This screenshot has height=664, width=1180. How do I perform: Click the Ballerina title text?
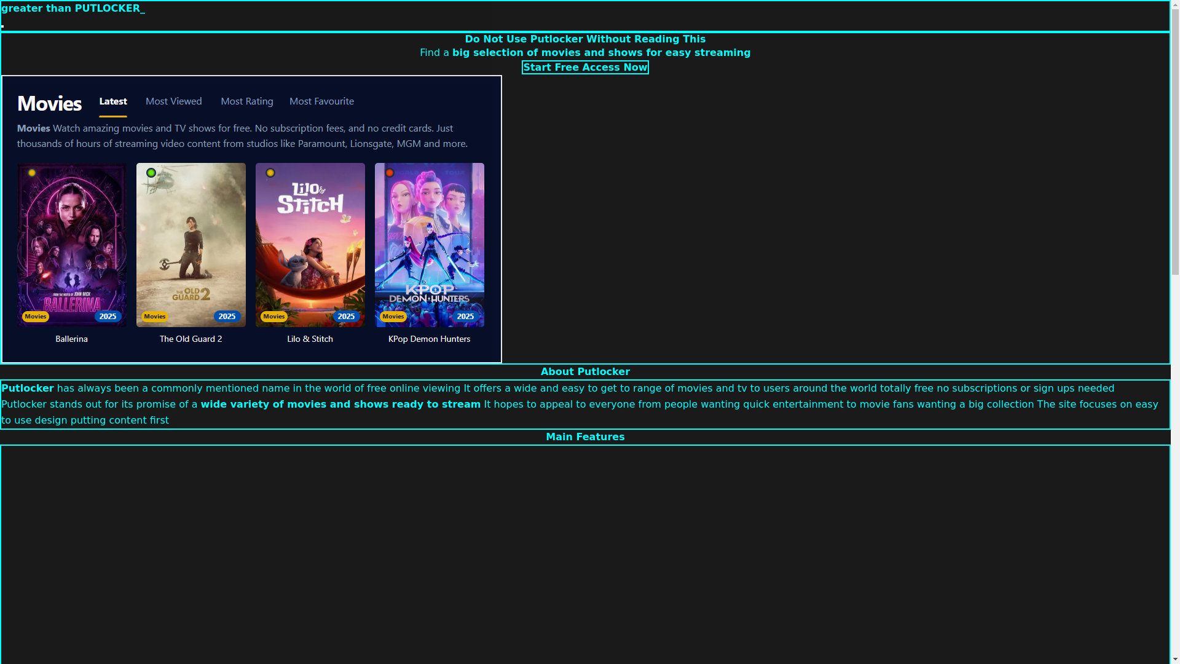72,339
